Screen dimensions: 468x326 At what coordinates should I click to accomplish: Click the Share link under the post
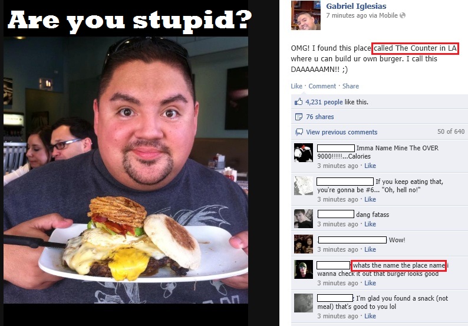click(x=350, y=86)
